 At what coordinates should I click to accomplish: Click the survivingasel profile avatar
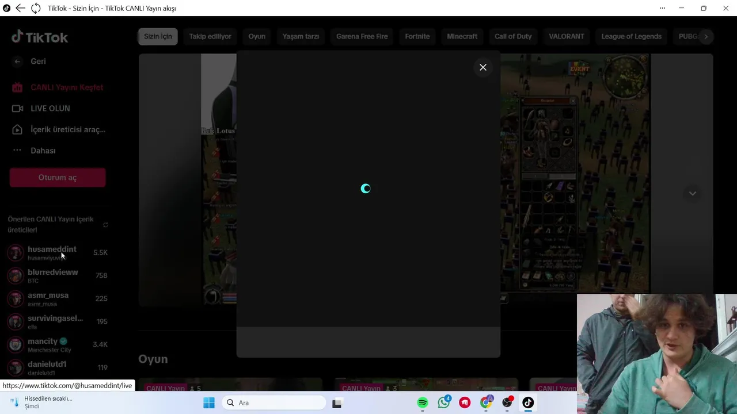pyautogui.click(x=16, y=321)
